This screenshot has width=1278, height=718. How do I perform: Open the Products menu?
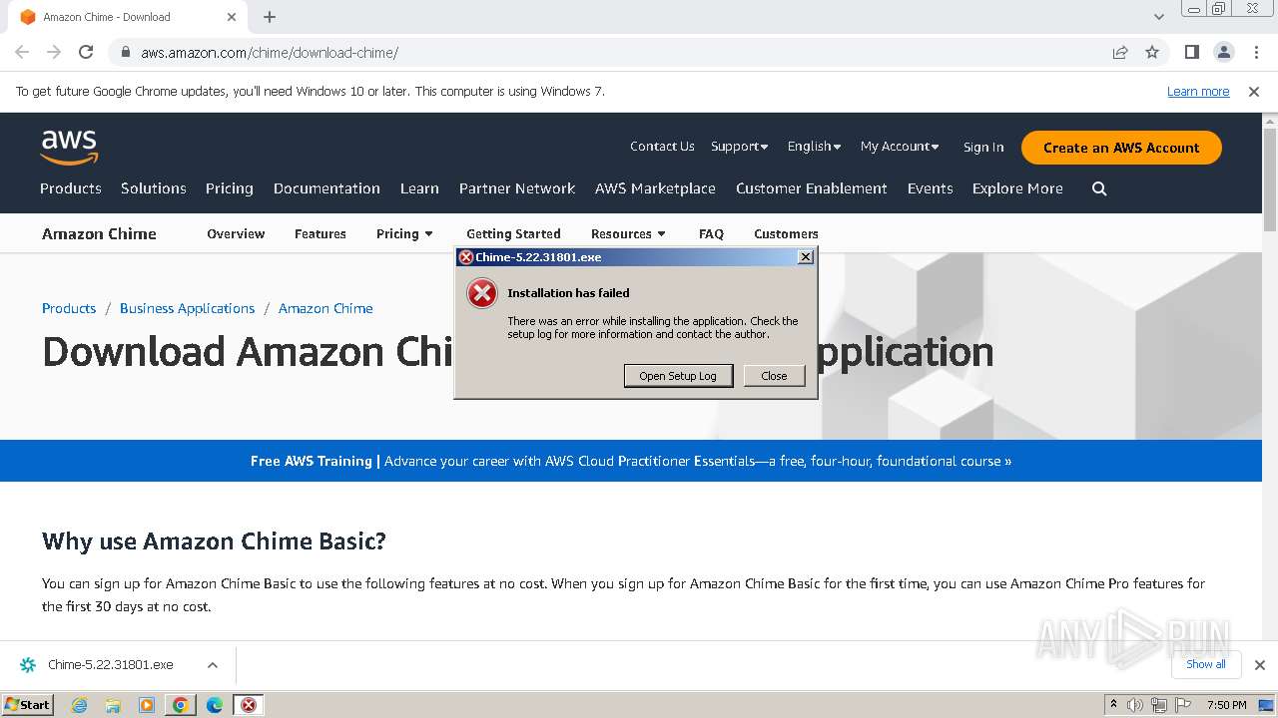point(71,188)
